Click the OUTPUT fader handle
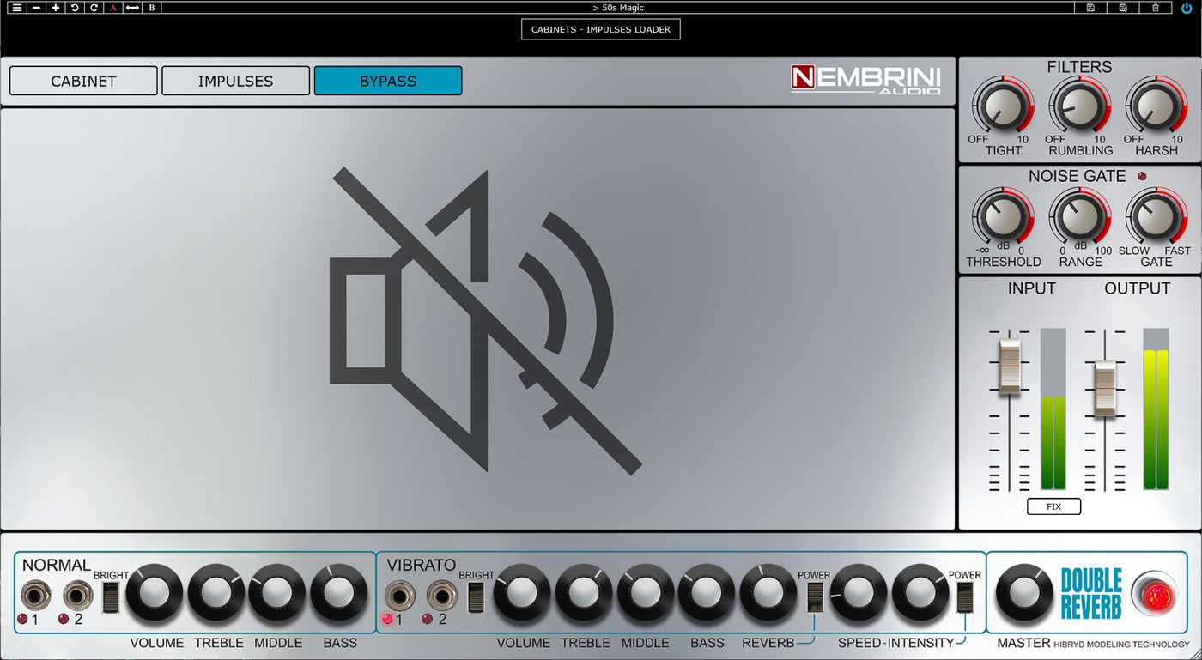Viewport: 1202px width, 660px height. pos(1104,389)
